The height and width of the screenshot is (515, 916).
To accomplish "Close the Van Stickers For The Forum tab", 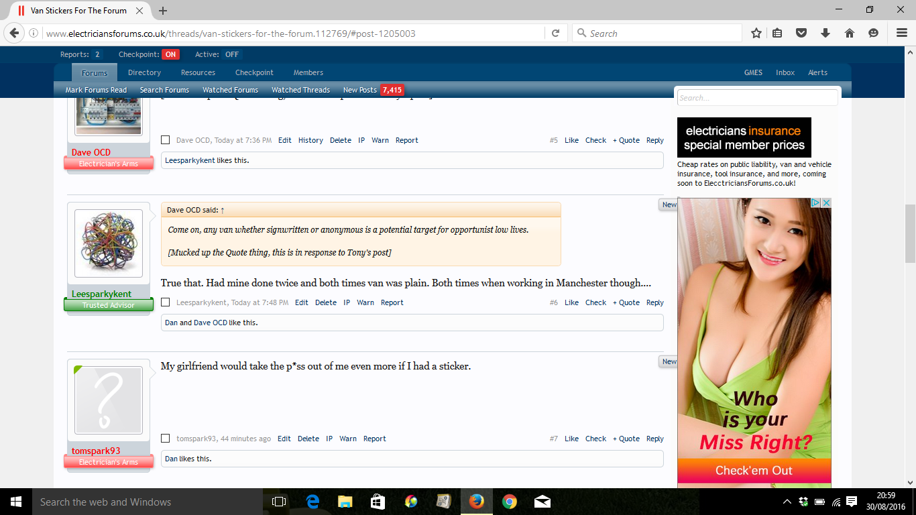I will [x=139, y=11].
